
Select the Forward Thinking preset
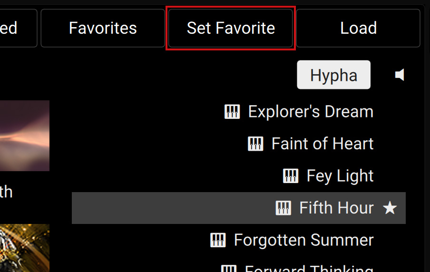tap(309, 269)
